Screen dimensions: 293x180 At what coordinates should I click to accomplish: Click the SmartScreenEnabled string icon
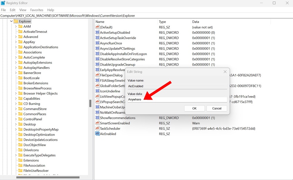coord(97,123)
